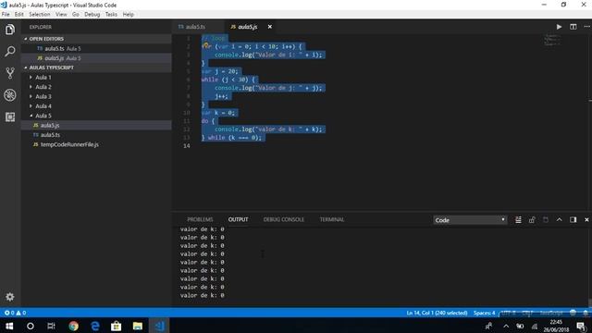
Task: Open Cortana search circle on taskbar
Action: 31,326
